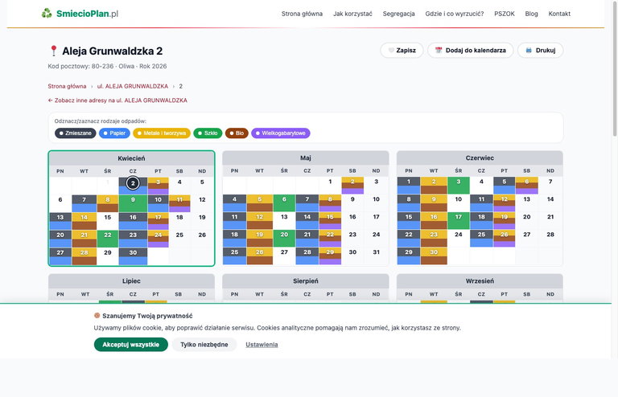The width and height of the screenshot is (618, 397).
Task: Go to the PSZOK page
Action: click(x=505, y=14)
